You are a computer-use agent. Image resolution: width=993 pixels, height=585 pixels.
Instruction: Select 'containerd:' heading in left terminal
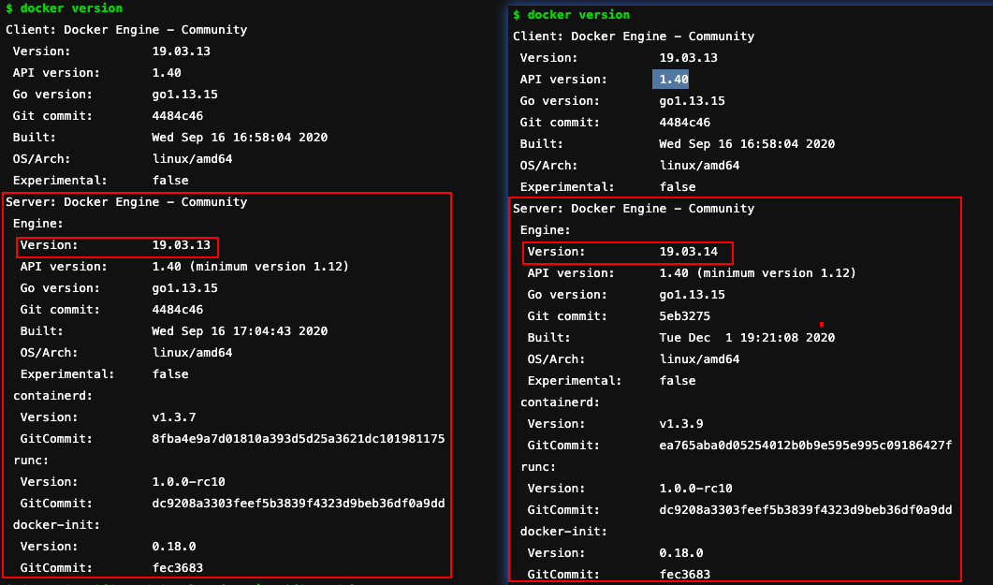(52, 396)
